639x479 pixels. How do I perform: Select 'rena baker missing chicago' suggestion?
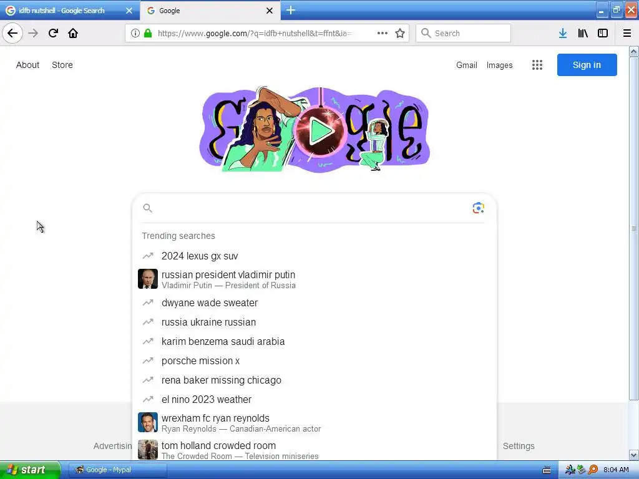point(315,380)
